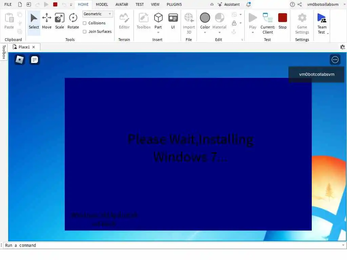Screen dimensions: 347x260
Task: Click the Color circle icon
Action: (x=205, y=18)
